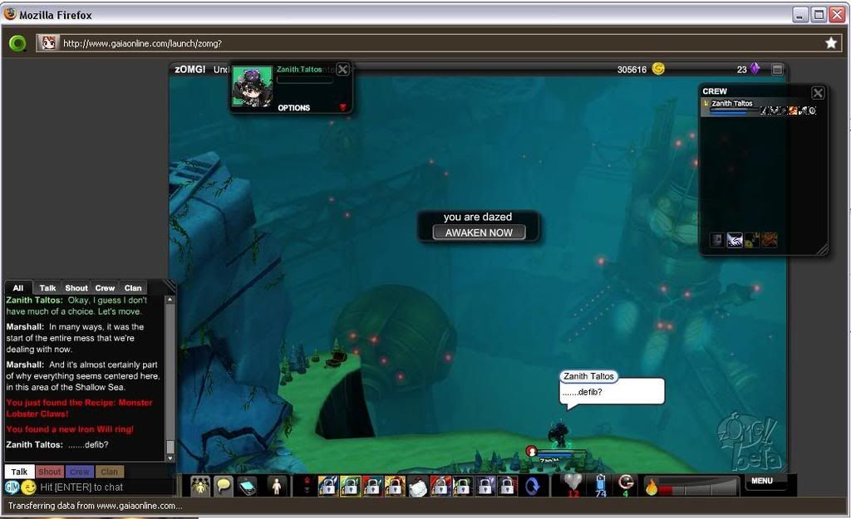Click the Zanith Taltos avatar portrait
Image resolution: width=851 pixels, height=519 pixels.
[x=253, y=86]
